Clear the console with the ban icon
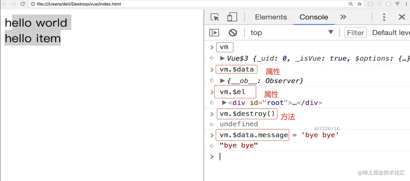 (233, 33)
